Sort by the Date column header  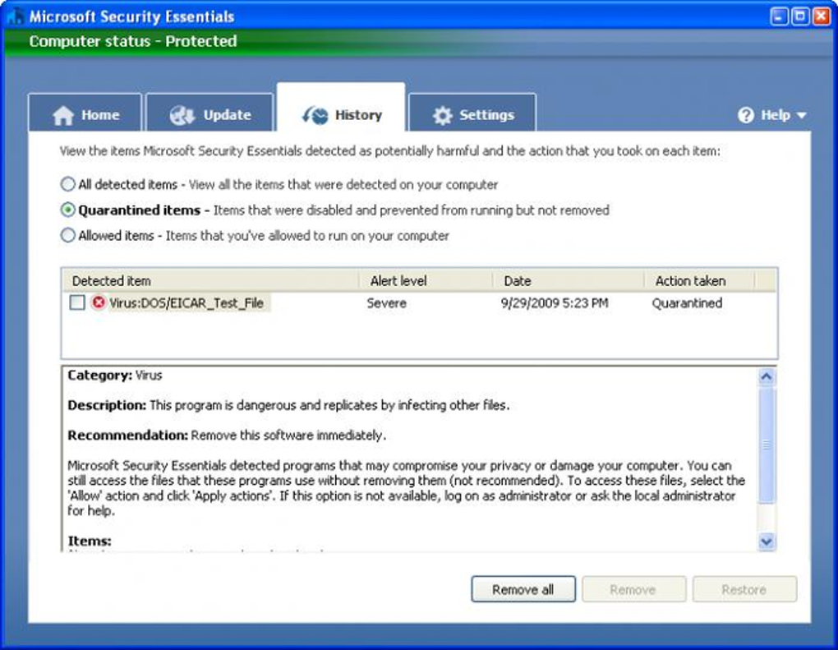point(568,281)
